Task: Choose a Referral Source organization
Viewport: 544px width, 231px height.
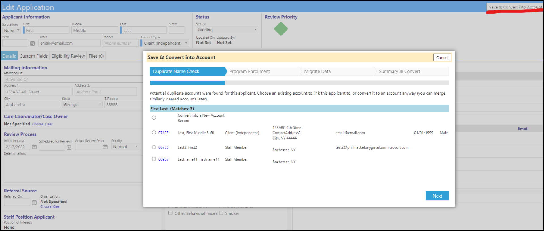Action: [46, 207]
